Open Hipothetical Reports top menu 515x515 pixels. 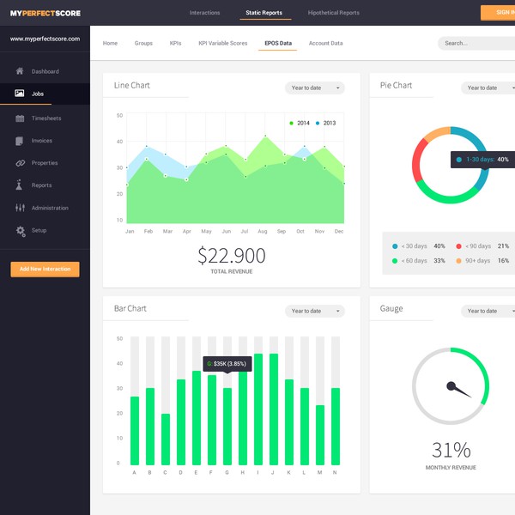(333, 13)
